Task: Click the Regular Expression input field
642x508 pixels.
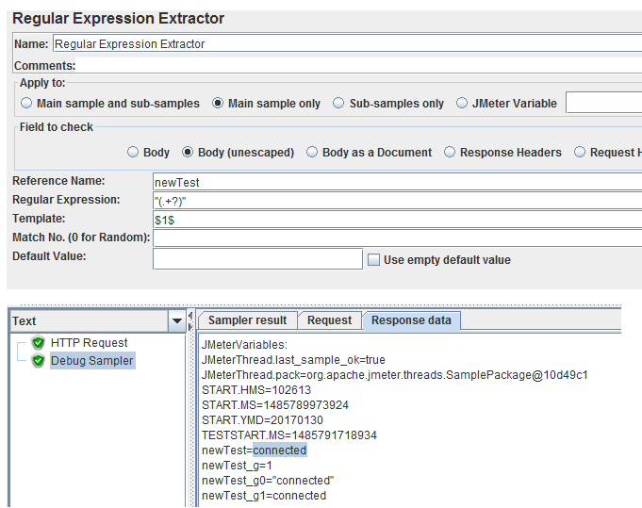Action: pyautogui.click(x=396, y=201)
